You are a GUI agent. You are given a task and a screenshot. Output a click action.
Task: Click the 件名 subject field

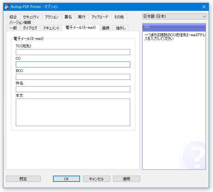click(73, 89)
